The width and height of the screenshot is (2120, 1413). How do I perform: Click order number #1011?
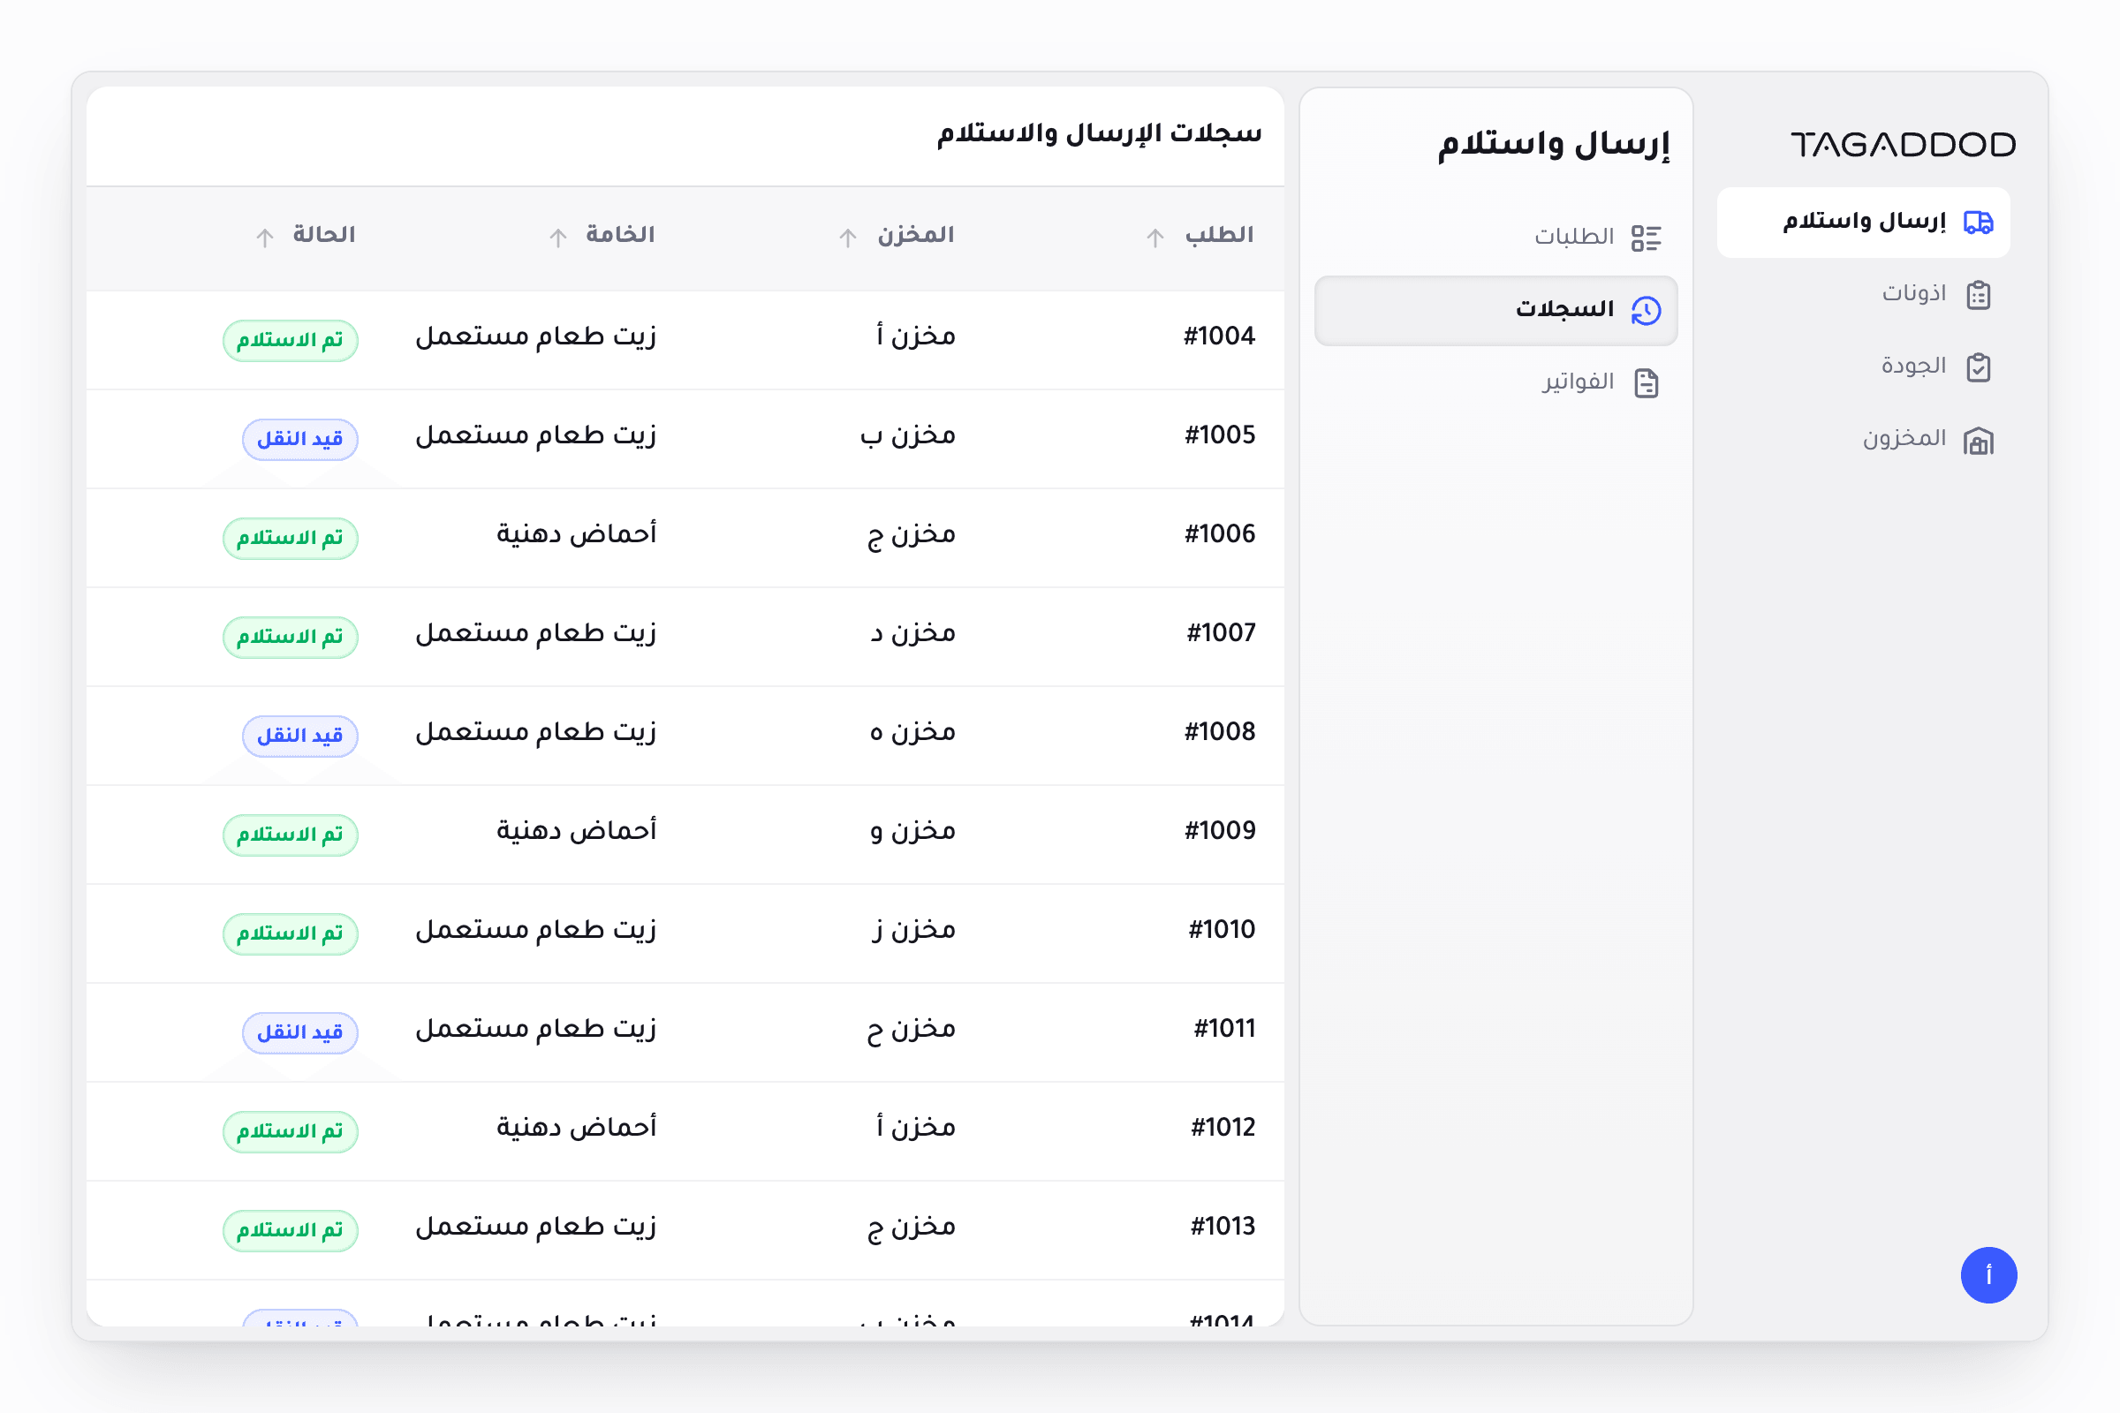(1224, 1029)
